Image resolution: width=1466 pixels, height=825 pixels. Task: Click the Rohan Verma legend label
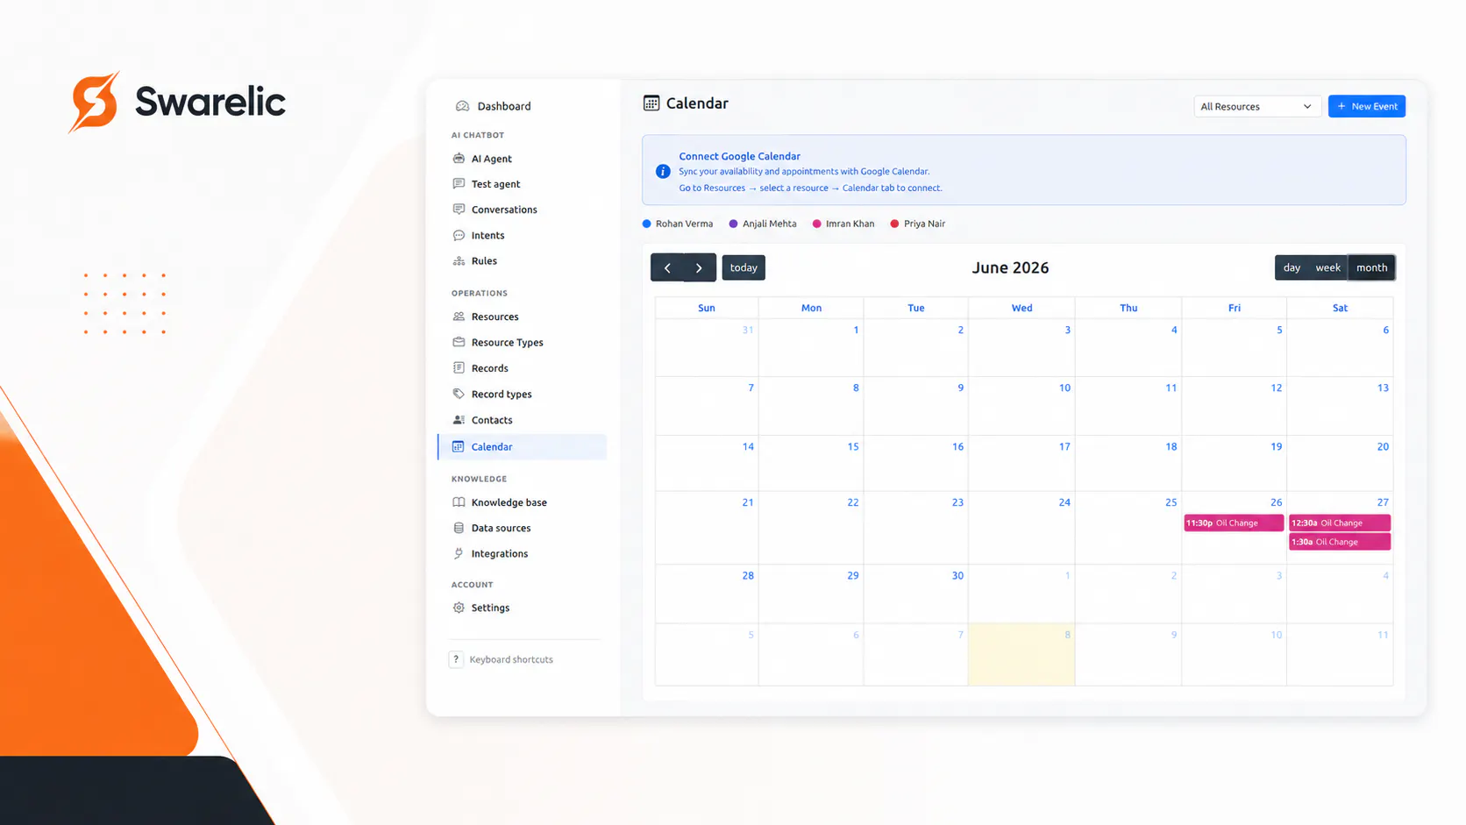684,224
